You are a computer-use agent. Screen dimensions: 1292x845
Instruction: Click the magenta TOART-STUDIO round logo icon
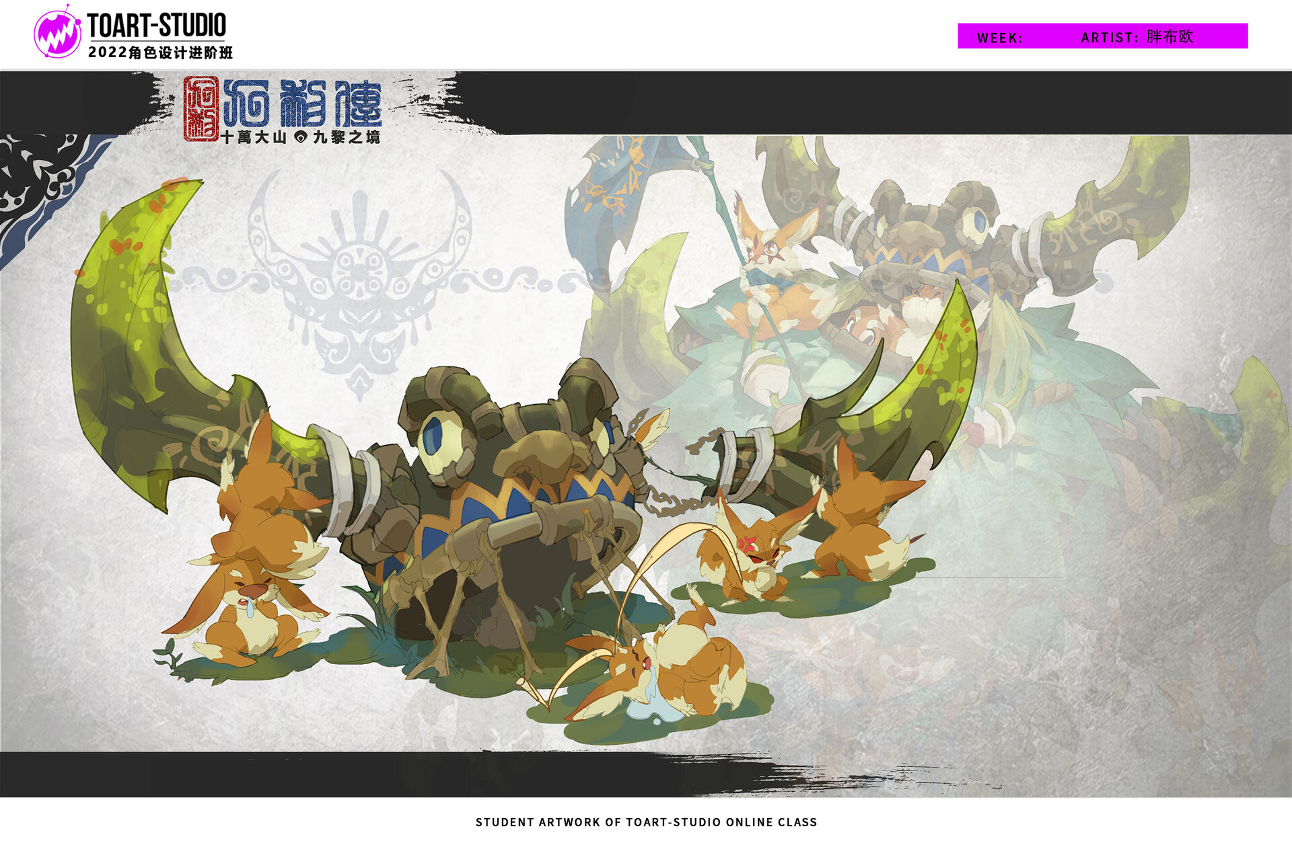[x=57, y=34]
